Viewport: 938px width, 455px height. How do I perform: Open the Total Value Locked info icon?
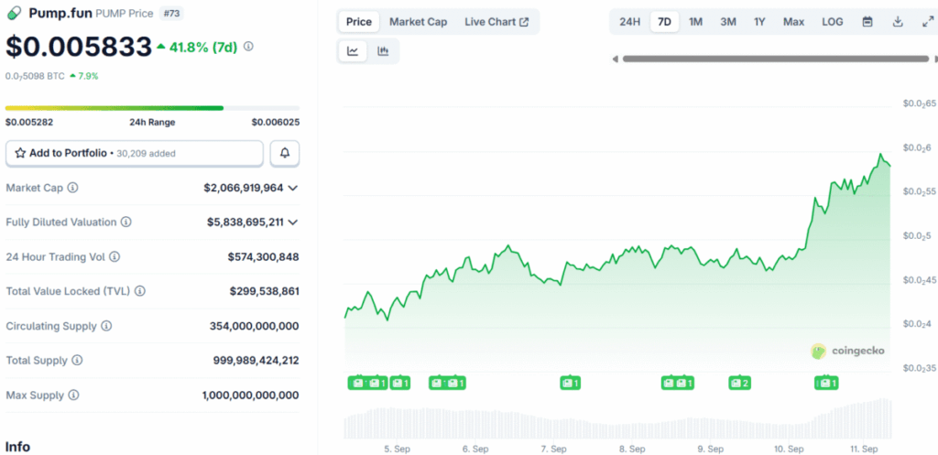[x=139, y=291]
